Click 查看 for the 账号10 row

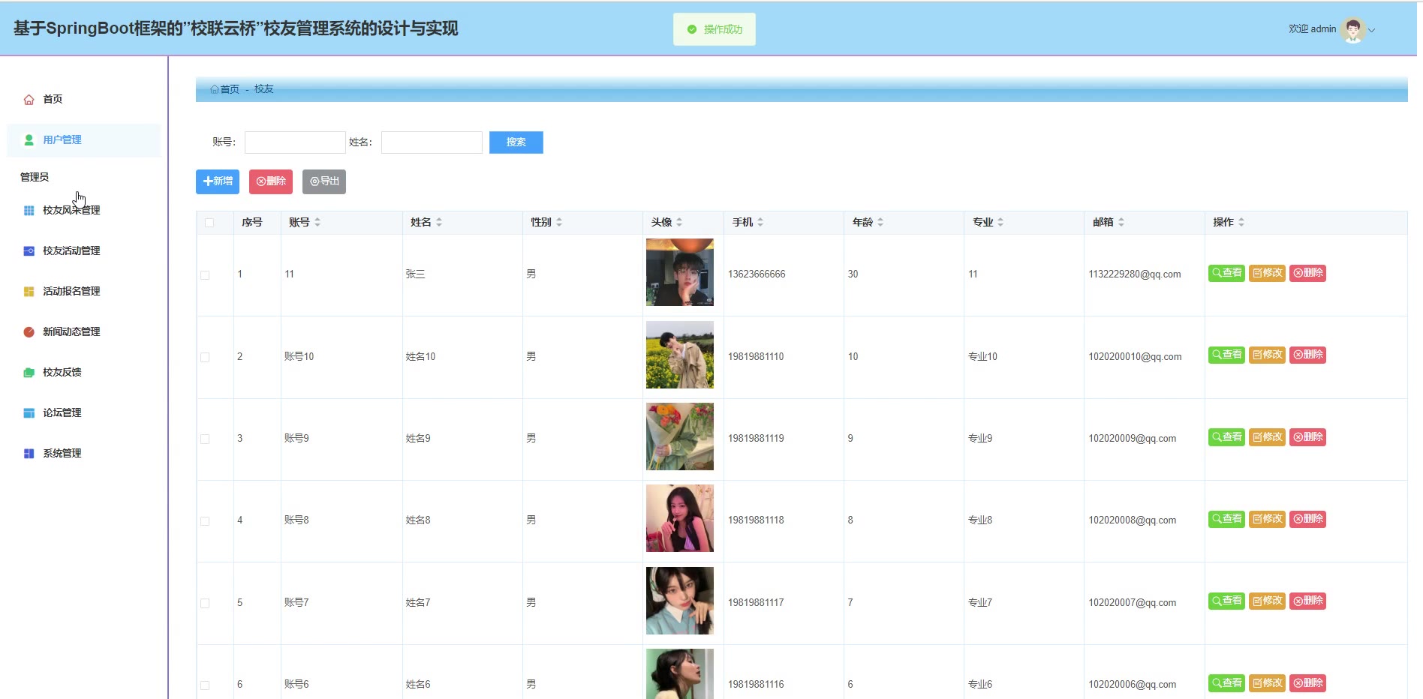[1226, 355]
